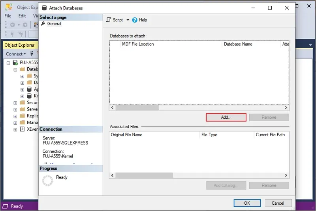316x211 pixels.
Task: Click the Replication folder icon
Action: tap(23, 116)
